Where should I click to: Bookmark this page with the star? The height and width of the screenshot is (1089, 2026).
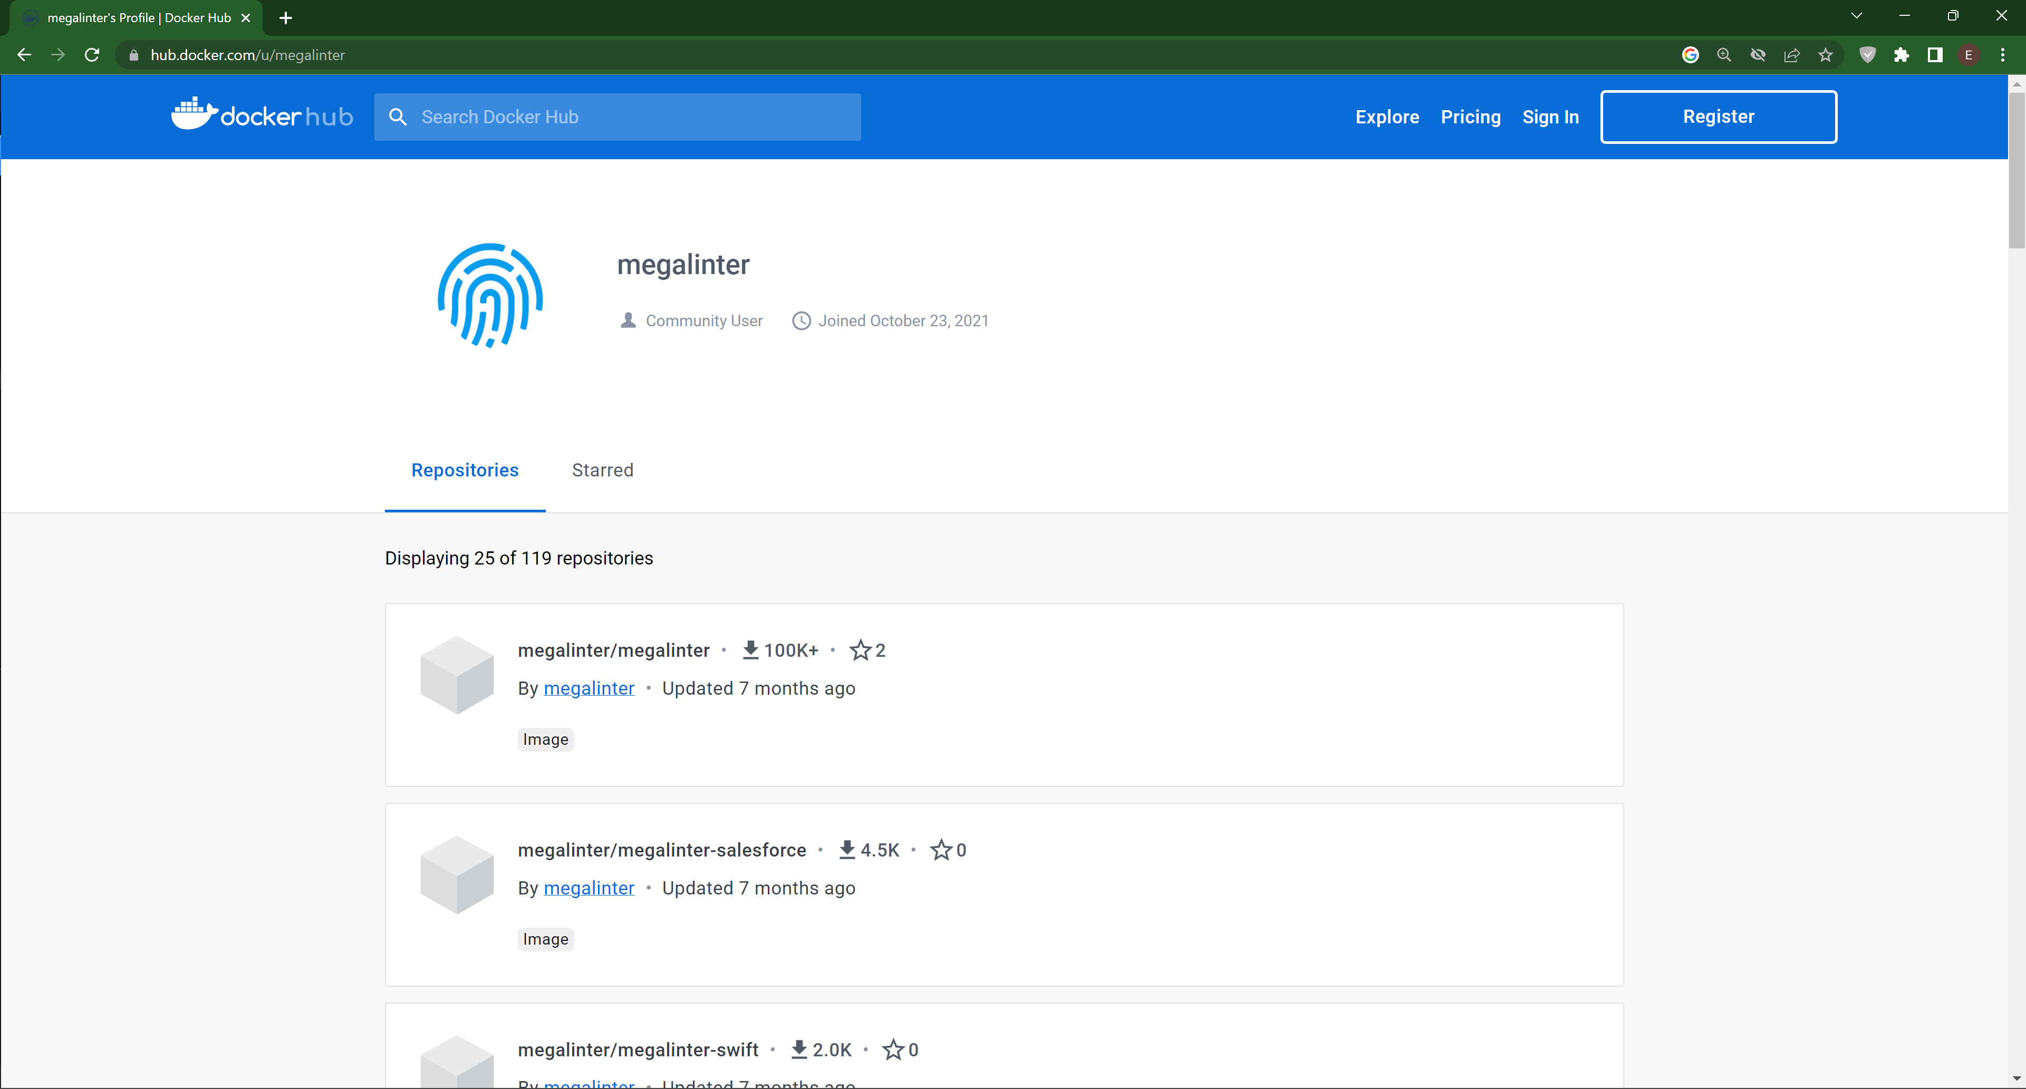point(1826,55)
